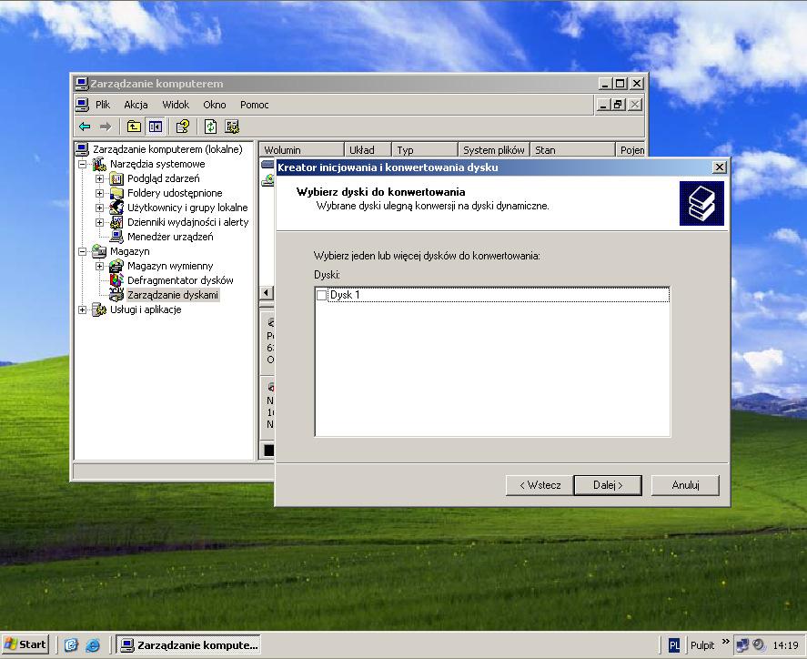Expand the Podgląd zdarzeń node
This screenshot has width=807, height=659.
point(100,178)
